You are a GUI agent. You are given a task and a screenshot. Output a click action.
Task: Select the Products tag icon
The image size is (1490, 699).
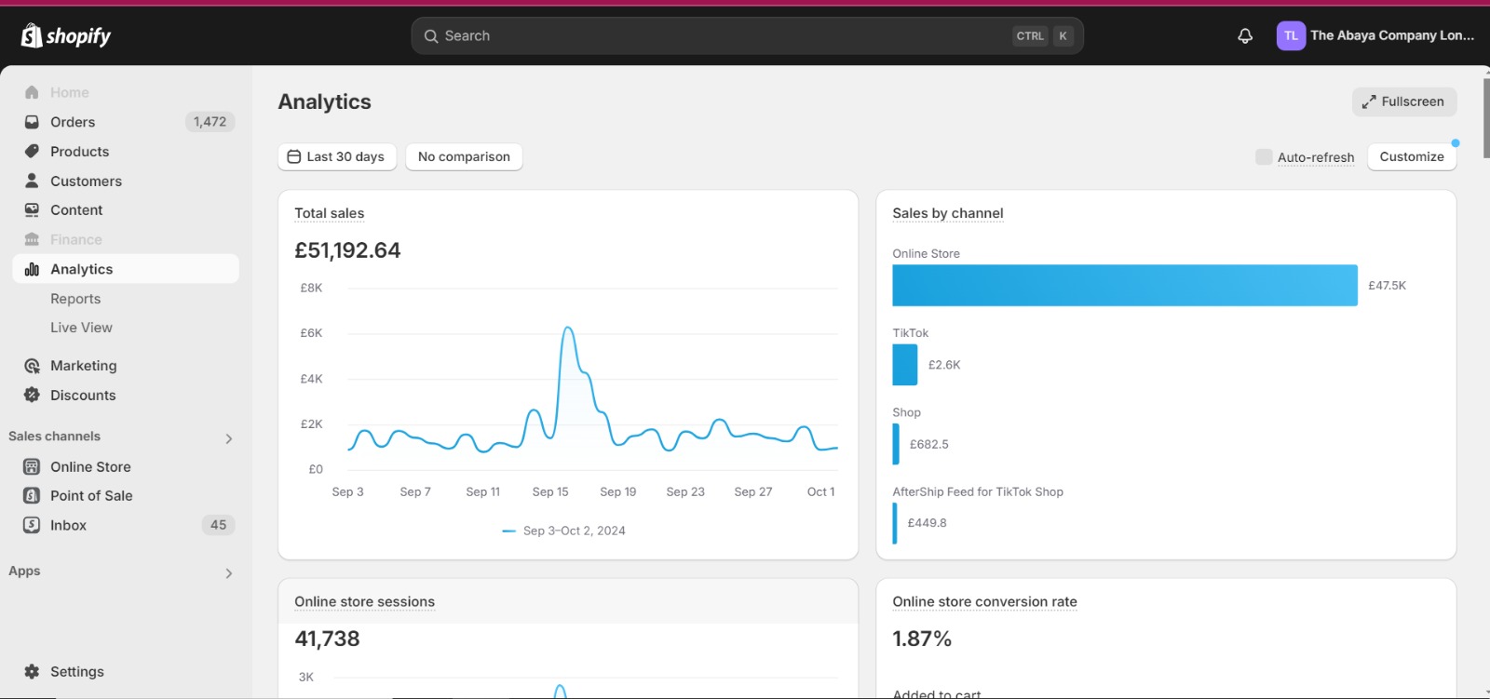coord(32,151)
